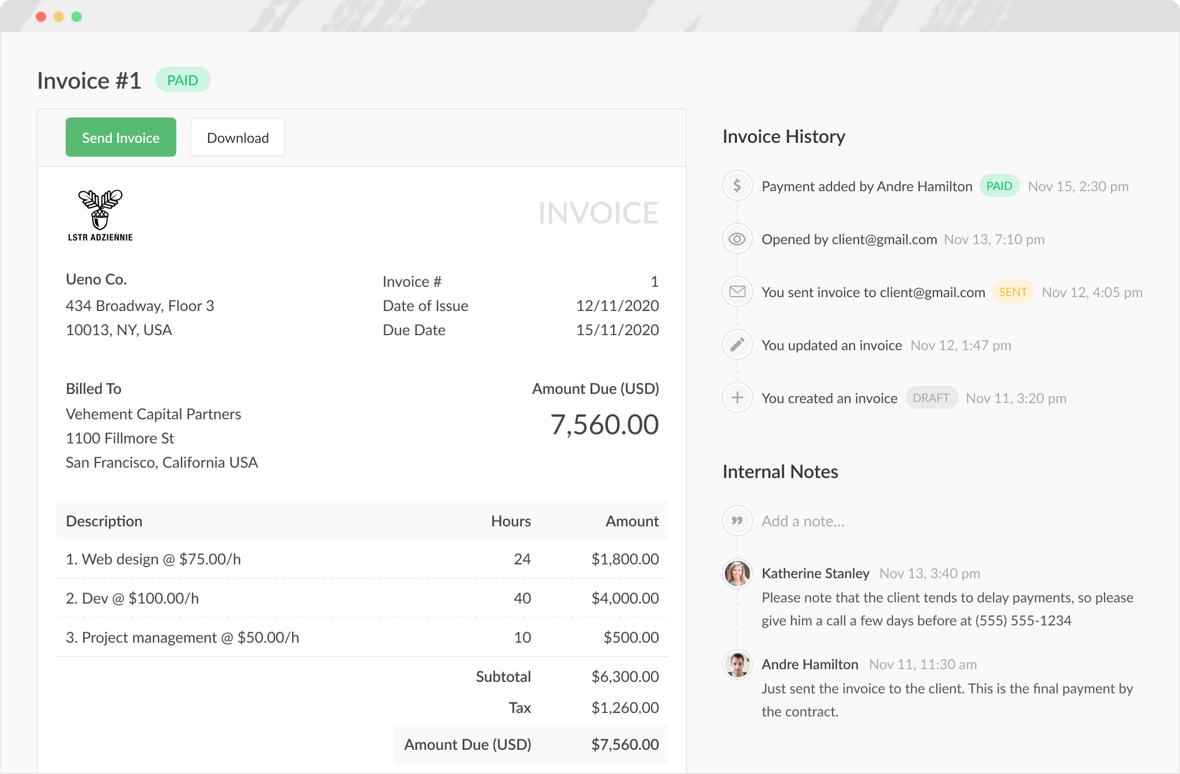Open Katherine Stanley's avatar

tap(737, 574)
